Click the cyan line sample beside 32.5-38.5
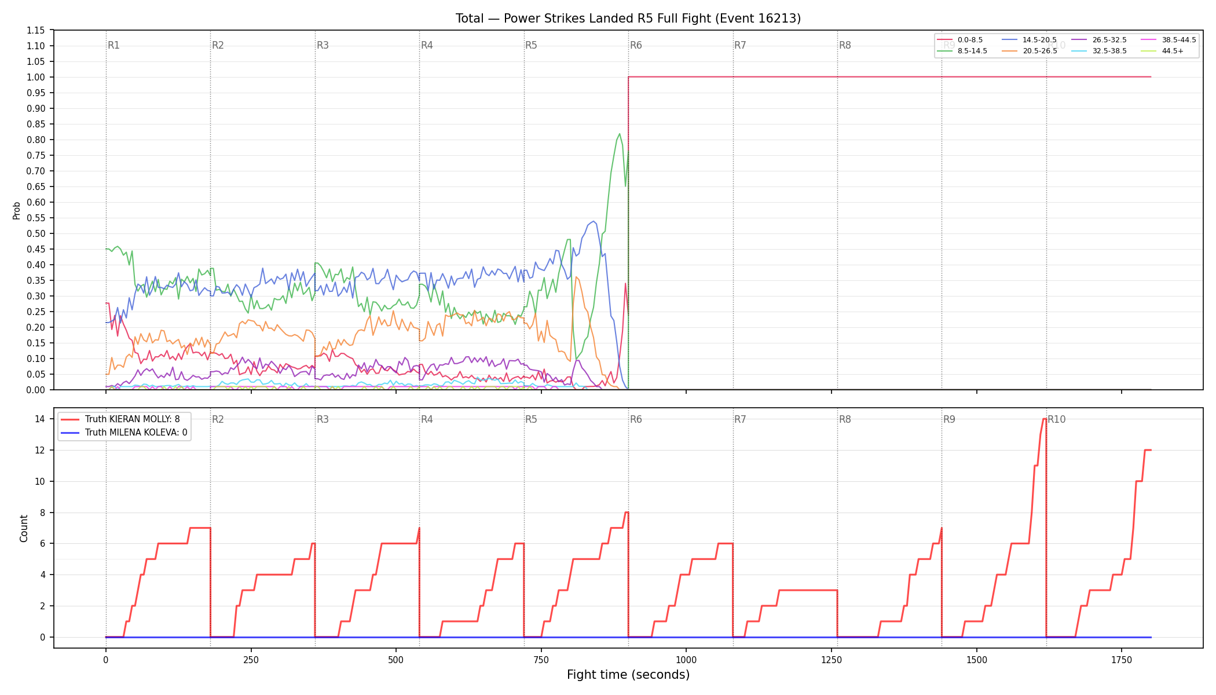Image resolution: width=1216 pixels, height=695 pixels. (1079, 51)
